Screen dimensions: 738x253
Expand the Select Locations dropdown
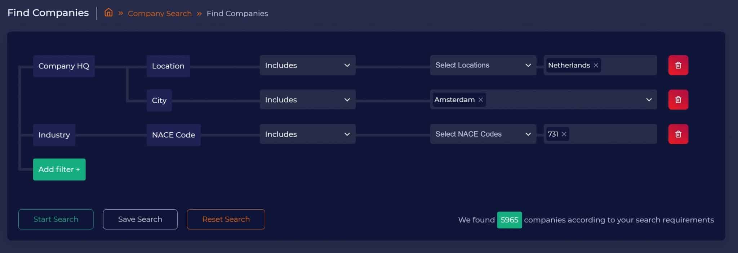pos(483,65)
